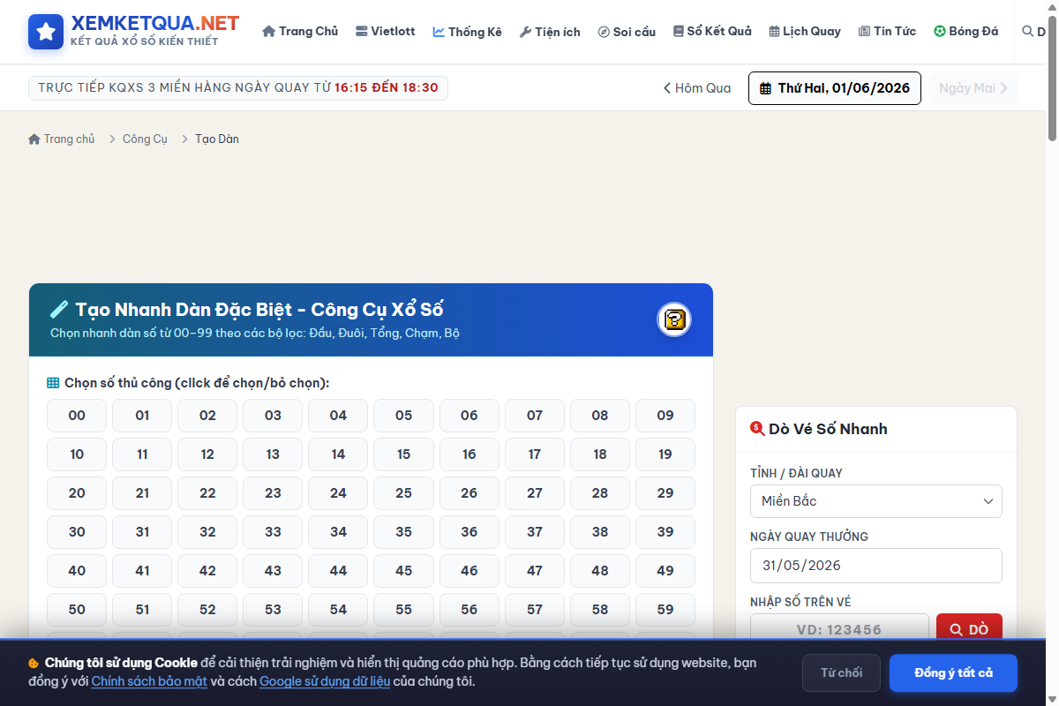The image size is (1059, 706).
Task: Click the yellow question mark help icon
Action: tap(674, 319)
